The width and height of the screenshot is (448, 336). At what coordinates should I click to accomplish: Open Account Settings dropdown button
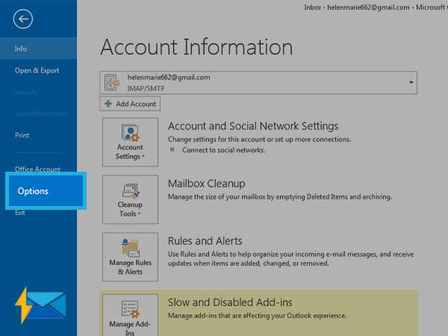[x=130, y=142]
